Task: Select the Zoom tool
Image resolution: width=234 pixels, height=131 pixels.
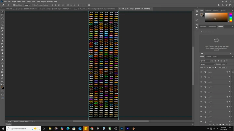Action: 2,78
